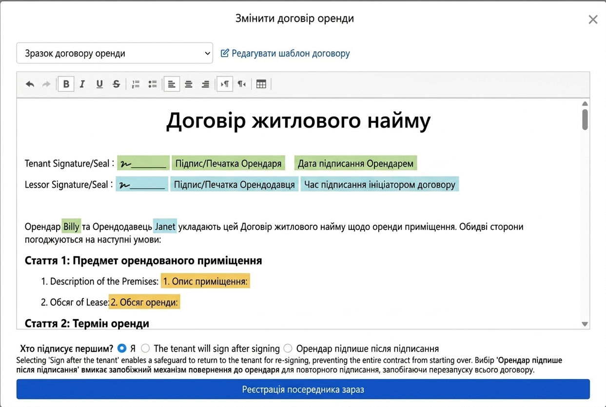Click the lessor signature placeholder field
This screenshot has width=606, height=407.
click(142, 184)
